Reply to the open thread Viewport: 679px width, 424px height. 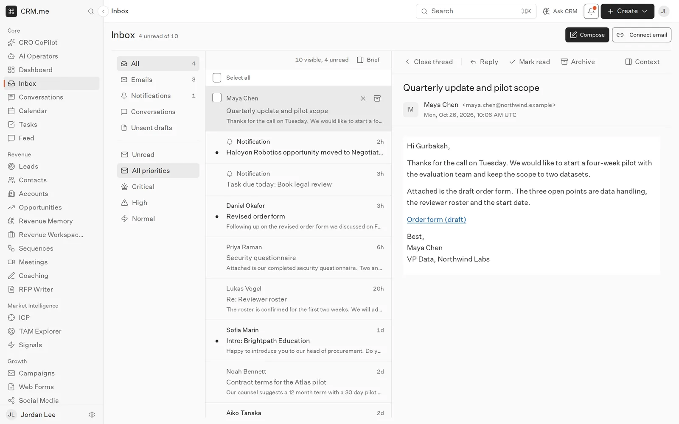pos(484,62)
